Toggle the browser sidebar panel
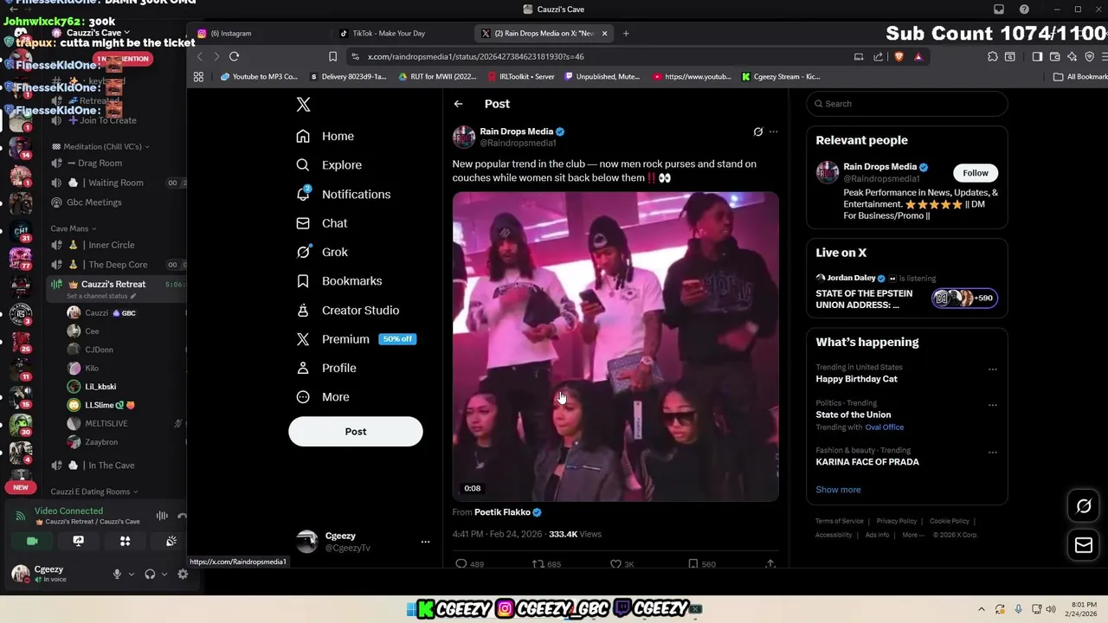This screenshot has height=623, width=1108. (x=1037, y=56)
